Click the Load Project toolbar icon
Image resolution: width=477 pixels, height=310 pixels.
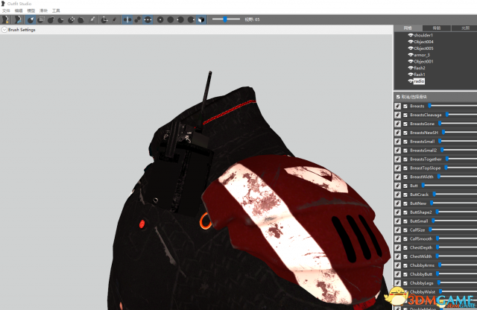click(18, 20)
